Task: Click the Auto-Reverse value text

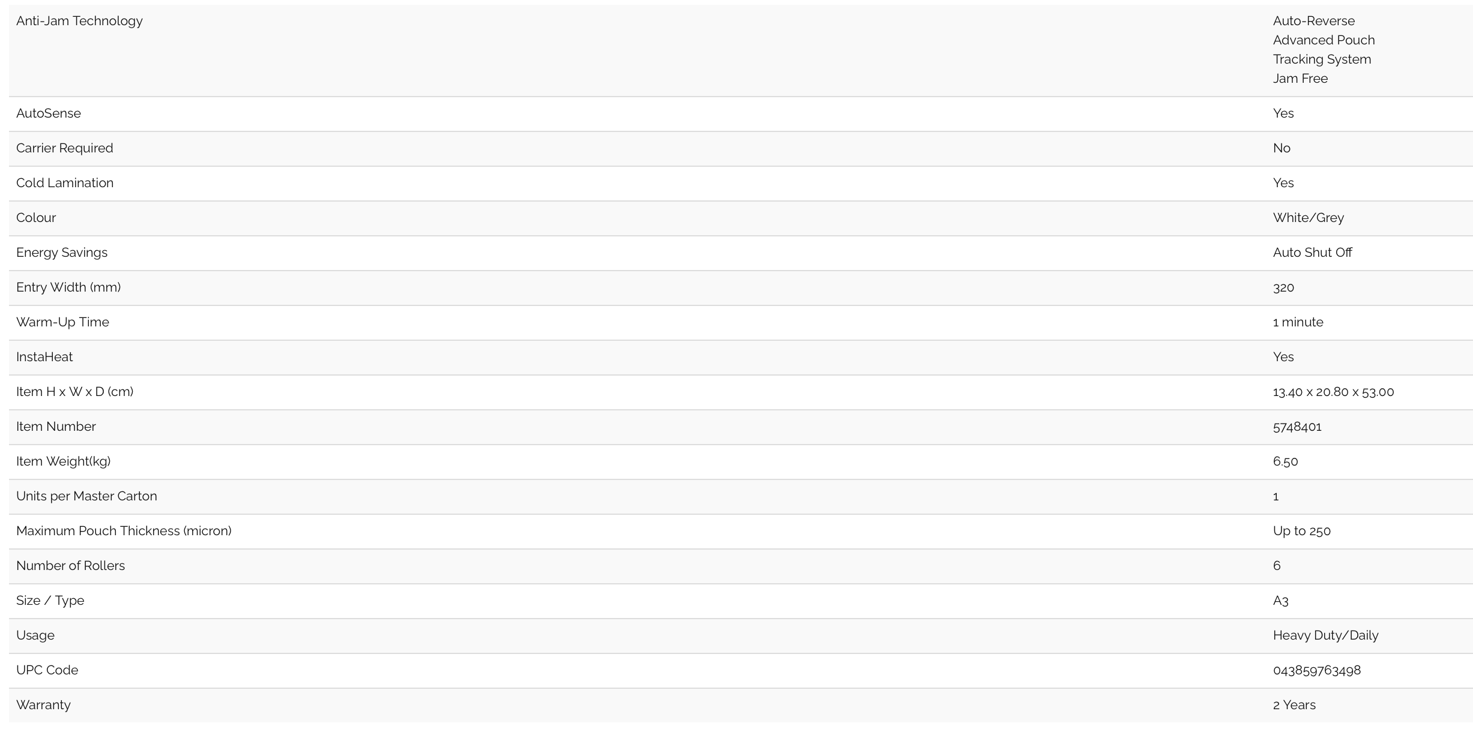Action: [x=1313, y=21]
